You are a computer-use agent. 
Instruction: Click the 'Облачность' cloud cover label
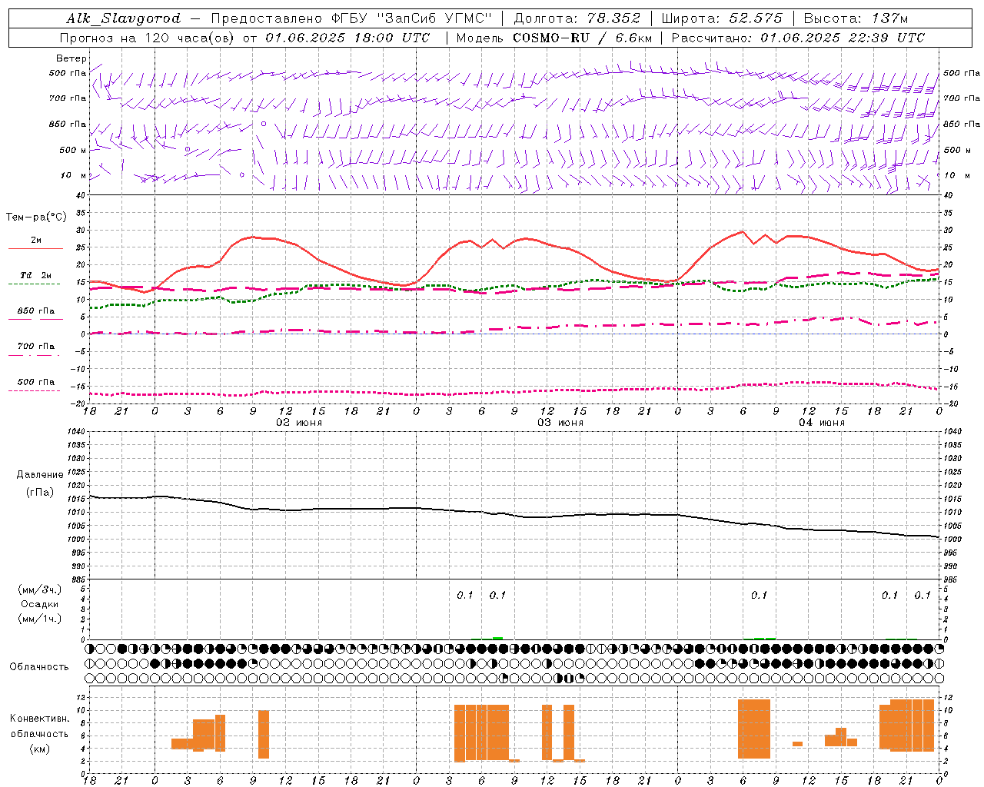39,667
